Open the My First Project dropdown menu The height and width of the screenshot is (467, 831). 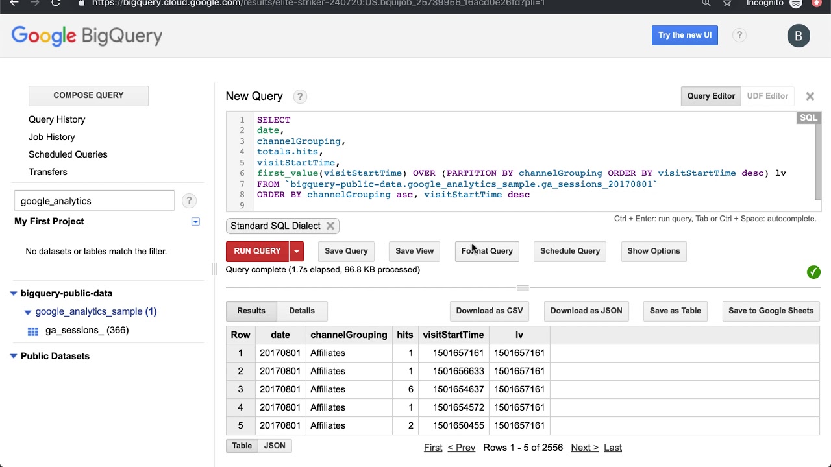click(195, 222)
